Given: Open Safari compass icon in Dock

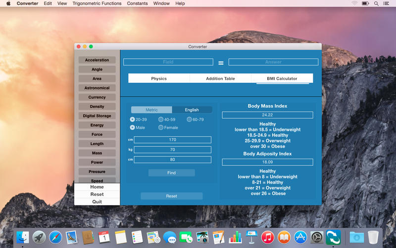Looking at the screenshot, I should pyautogui.click(x=55, y=238).
